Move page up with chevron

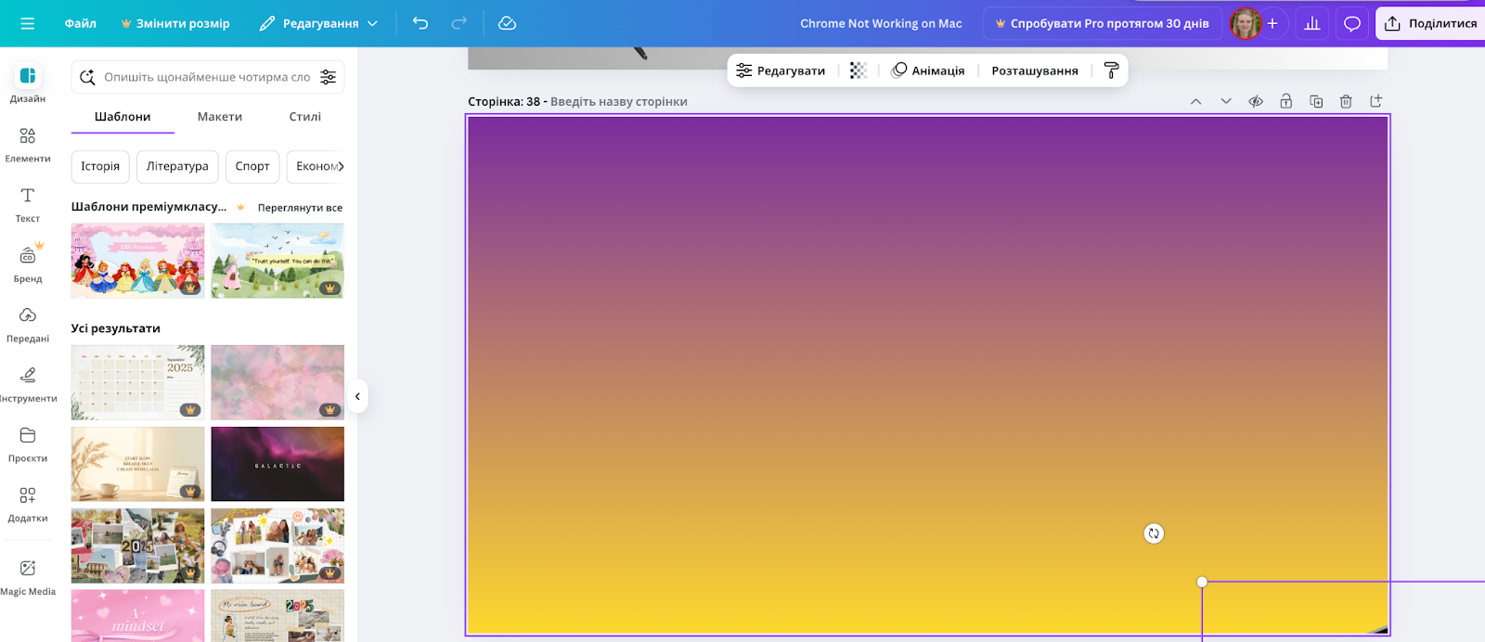coord(1195,101)
